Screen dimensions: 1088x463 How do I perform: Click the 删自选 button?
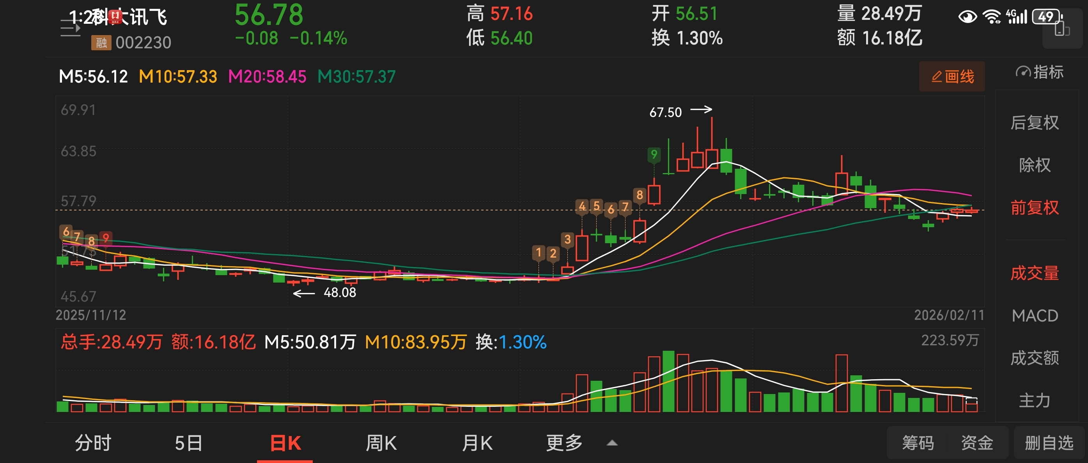pos(1049,443)
